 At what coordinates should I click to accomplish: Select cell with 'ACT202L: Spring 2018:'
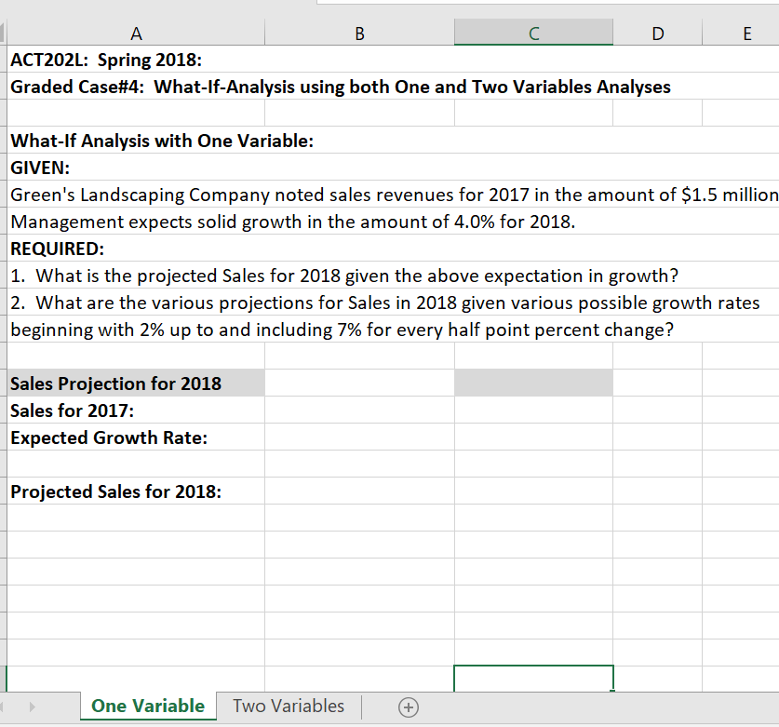(136, 60)
